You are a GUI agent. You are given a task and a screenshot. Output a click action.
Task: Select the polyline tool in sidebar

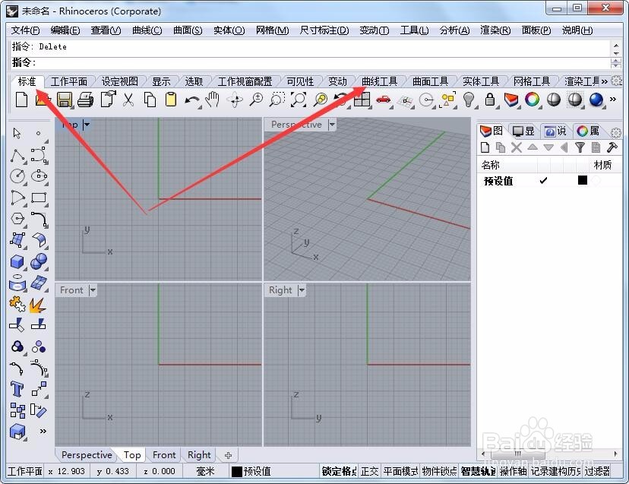pos(17,155)
